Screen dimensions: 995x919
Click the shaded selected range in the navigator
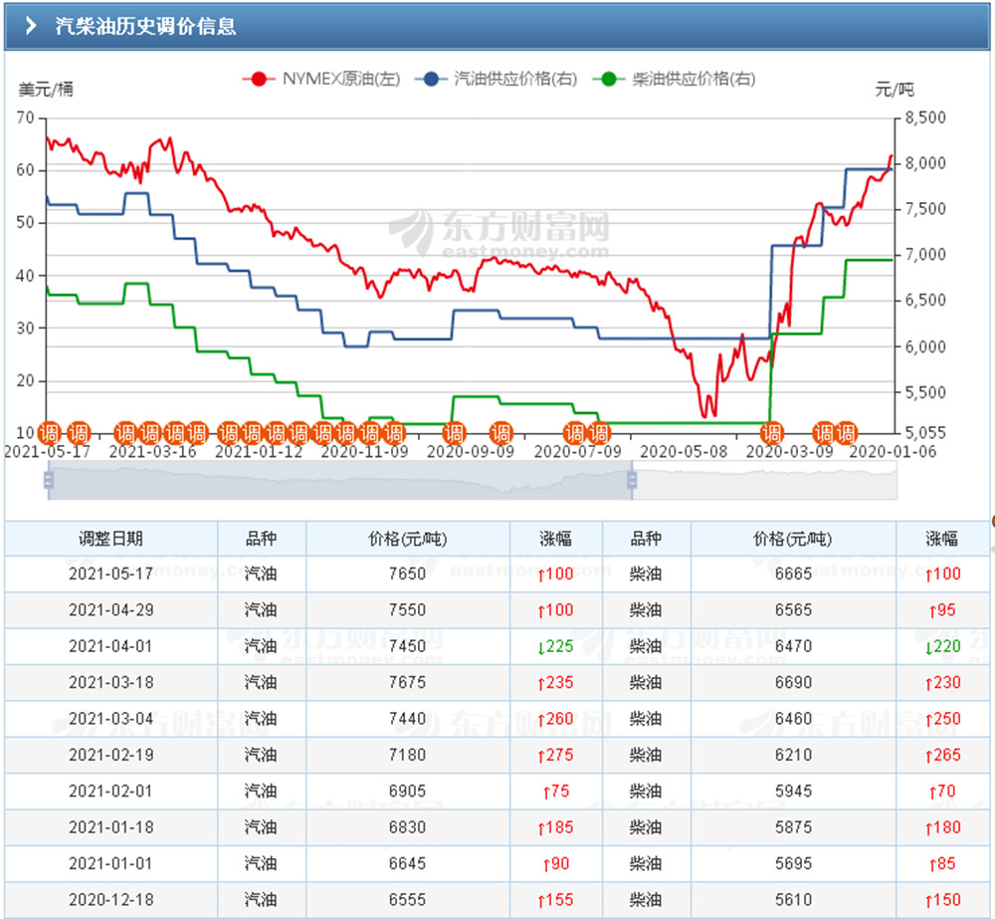click(340, 481)
